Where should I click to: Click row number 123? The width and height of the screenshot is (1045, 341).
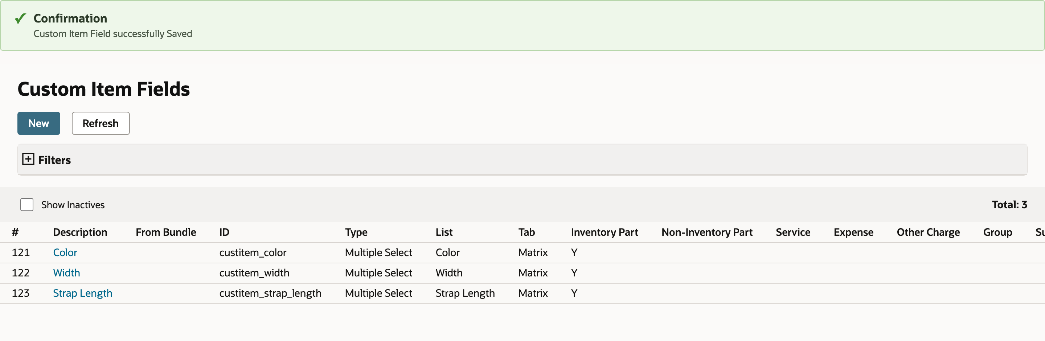point(21,293)
